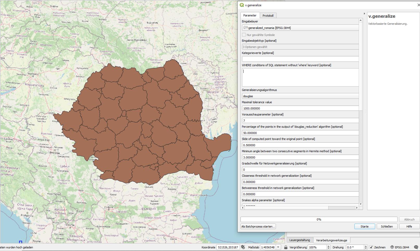Screen dimensions: 420x251
Task: Focus the Maximal tolerance value 1000.000000 field
Action: coord(300,108)
